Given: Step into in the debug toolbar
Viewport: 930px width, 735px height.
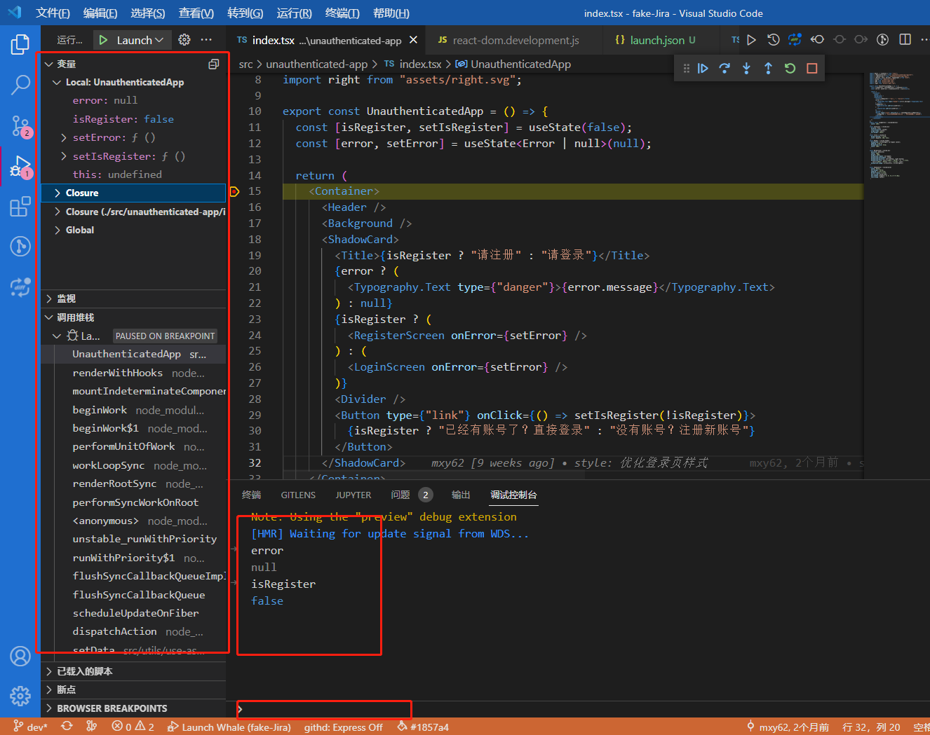Looking at the screenshot, I should pos(746,68).
